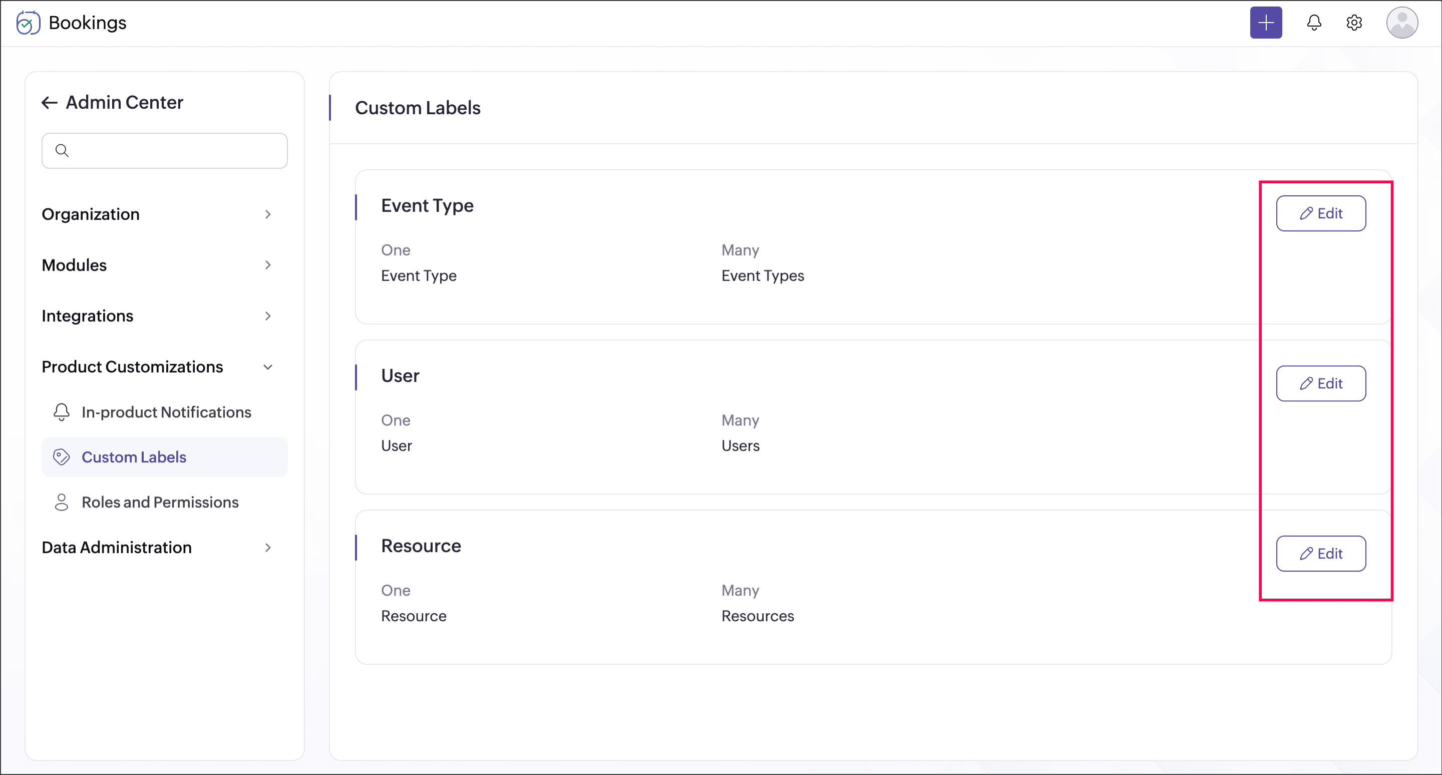Open the notifications bell in header
The width and height of the screenshot is (1442, 775).
(1314, 23)
